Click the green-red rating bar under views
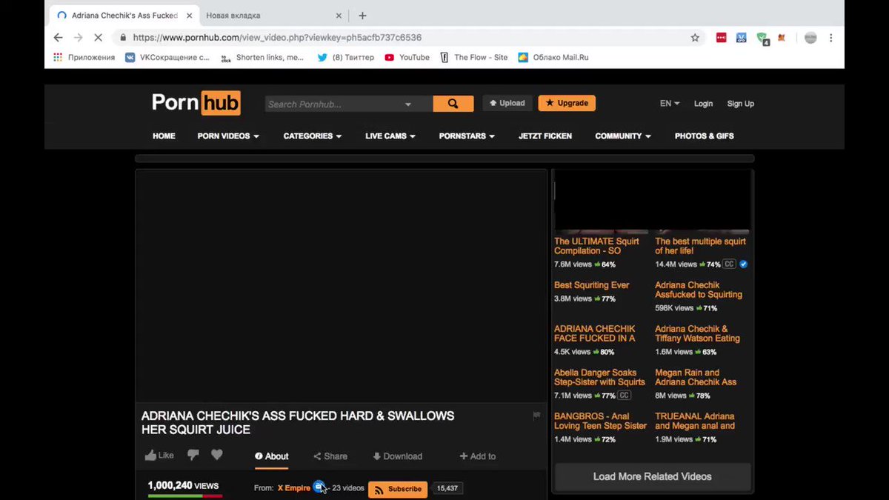The height and width of the screenshot is (500, 889). point(185,496)
